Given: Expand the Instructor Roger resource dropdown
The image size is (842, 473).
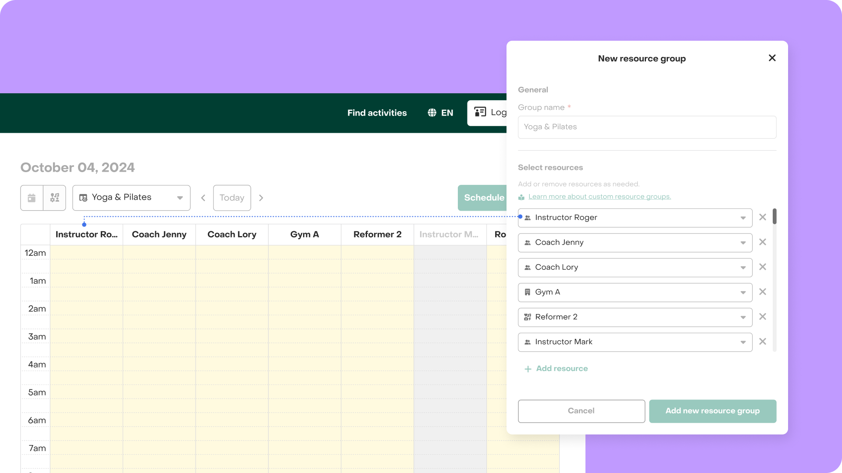Looking at the screenshot, I should pyautogui.click(x=743, y=218).
